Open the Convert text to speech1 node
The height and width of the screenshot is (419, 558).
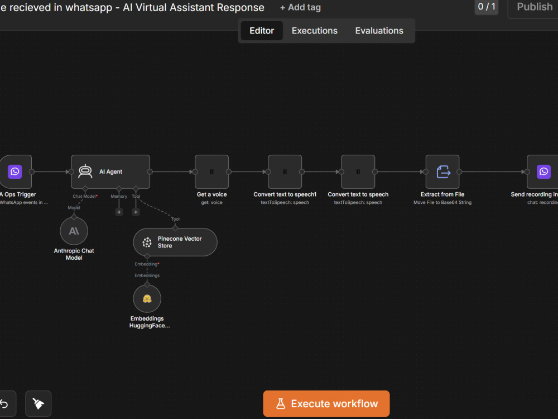pos(285,172)
